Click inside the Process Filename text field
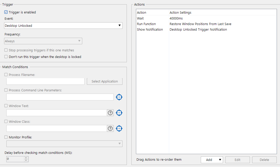This screenshot has height=167, width=280. [x=45, y=81]
